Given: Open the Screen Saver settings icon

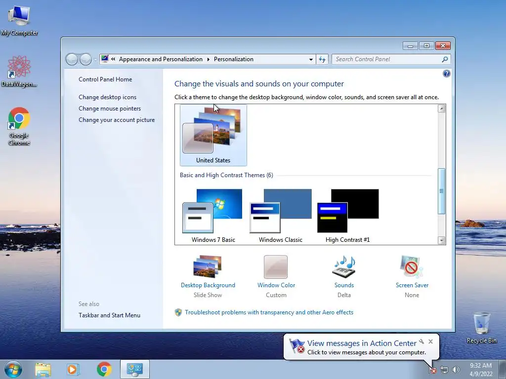Looking at the screenshot, I should (x=412, y=266).
